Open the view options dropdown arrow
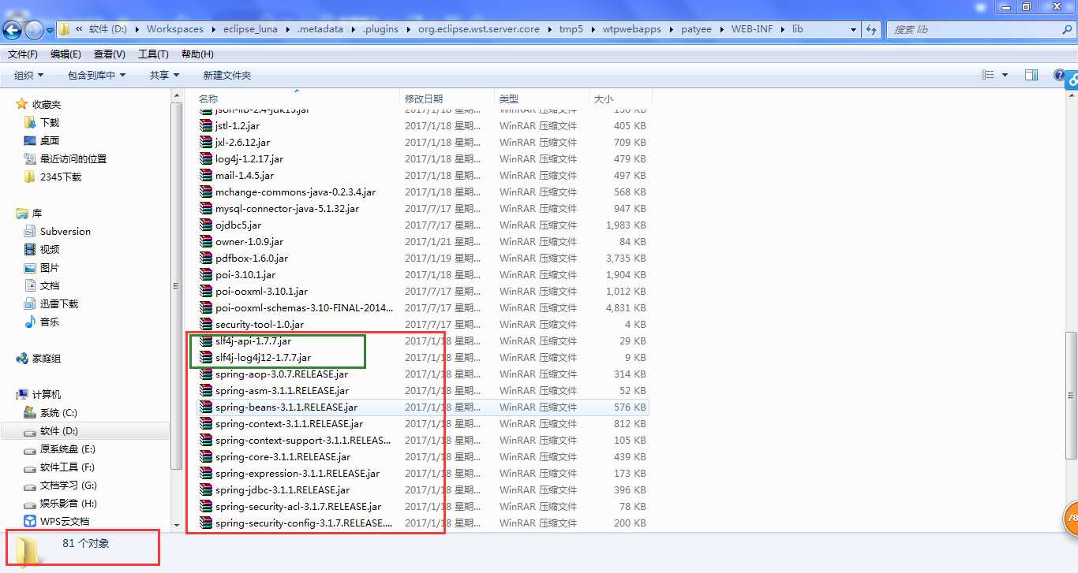 tap(1005, 75)
